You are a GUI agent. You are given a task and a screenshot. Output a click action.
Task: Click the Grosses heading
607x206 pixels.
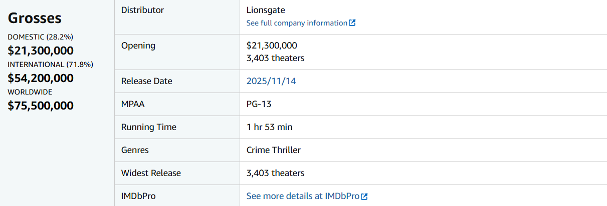point(35,18)
